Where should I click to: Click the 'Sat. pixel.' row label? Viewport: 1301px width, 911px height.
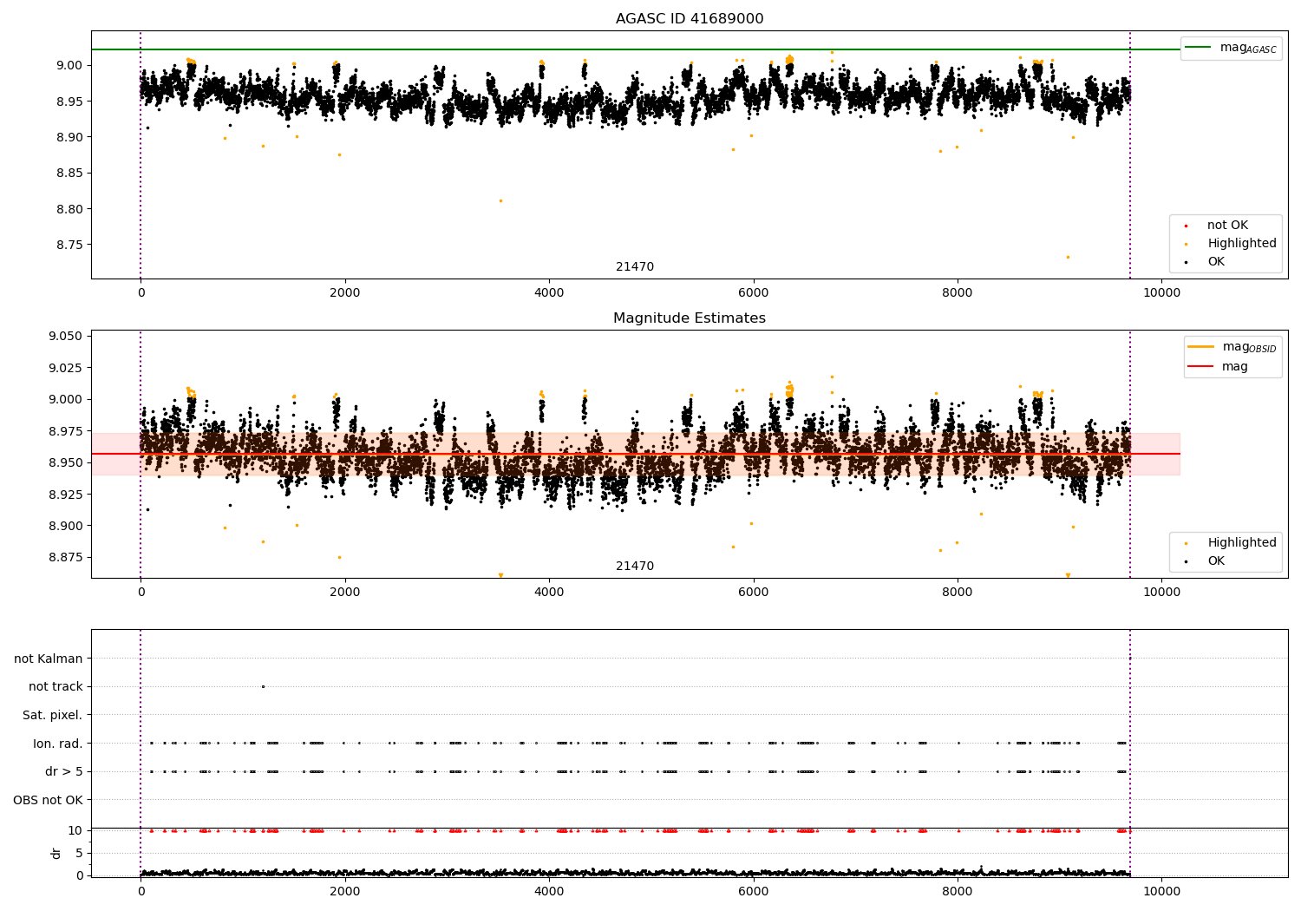(53, 716)
